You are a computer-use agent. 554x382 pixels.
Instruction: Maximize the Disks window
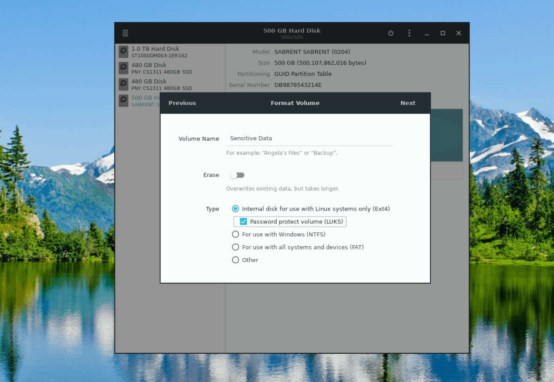[x=443, y=33]
